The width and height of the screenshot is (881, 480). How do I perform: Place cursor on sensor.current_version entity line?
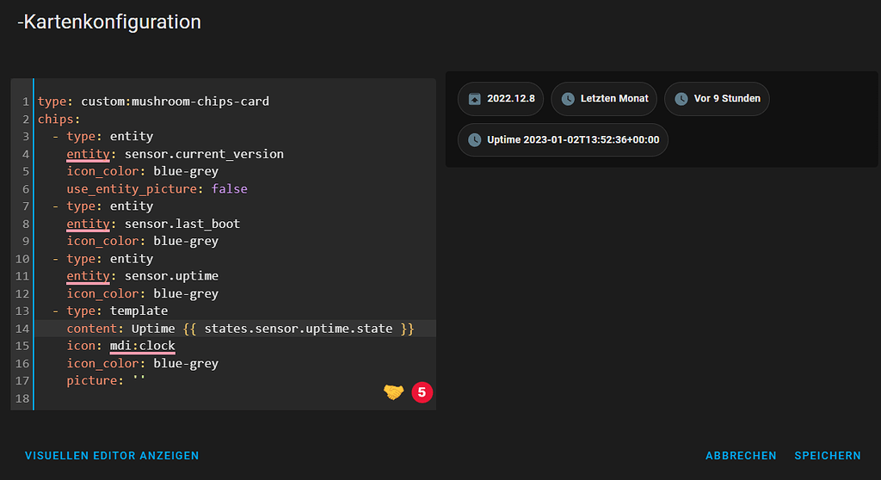(204, 154)
